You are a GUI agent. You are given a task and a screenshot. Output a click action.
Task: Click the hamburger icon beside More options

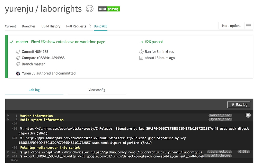point(248,26)
